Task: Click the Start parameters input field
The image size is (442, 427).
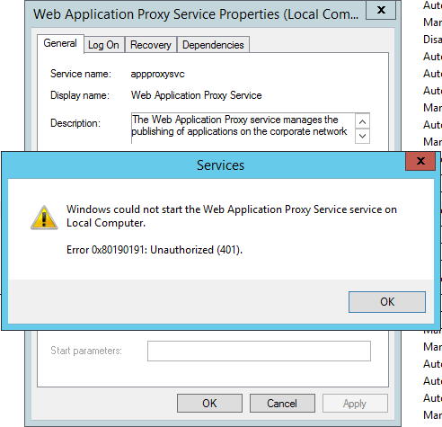Action: 259,351
